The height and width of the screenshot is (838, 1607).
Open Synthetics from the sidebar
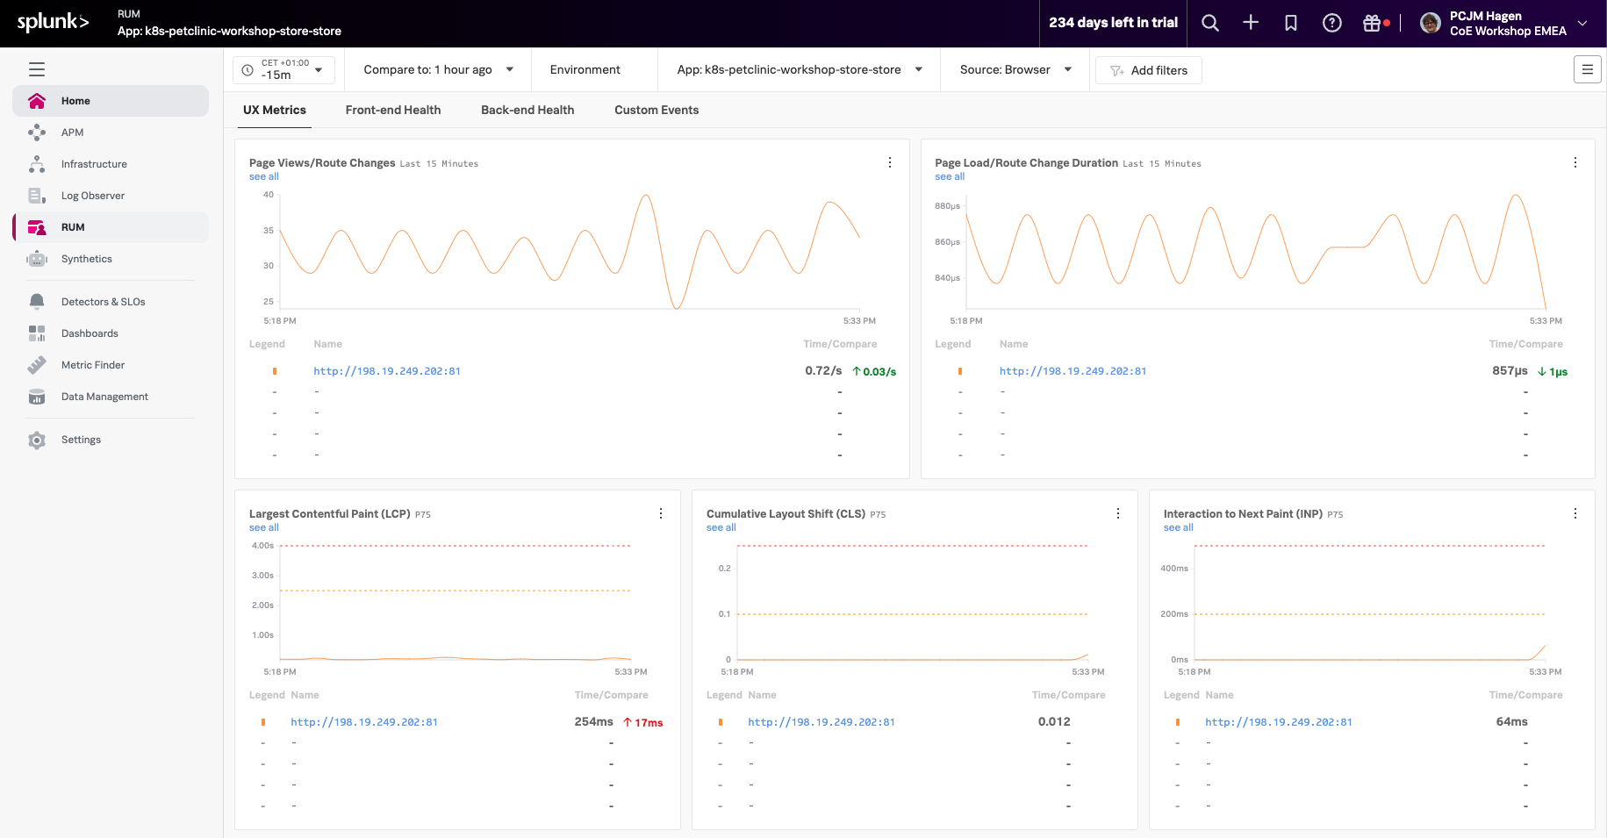(86, 259)
